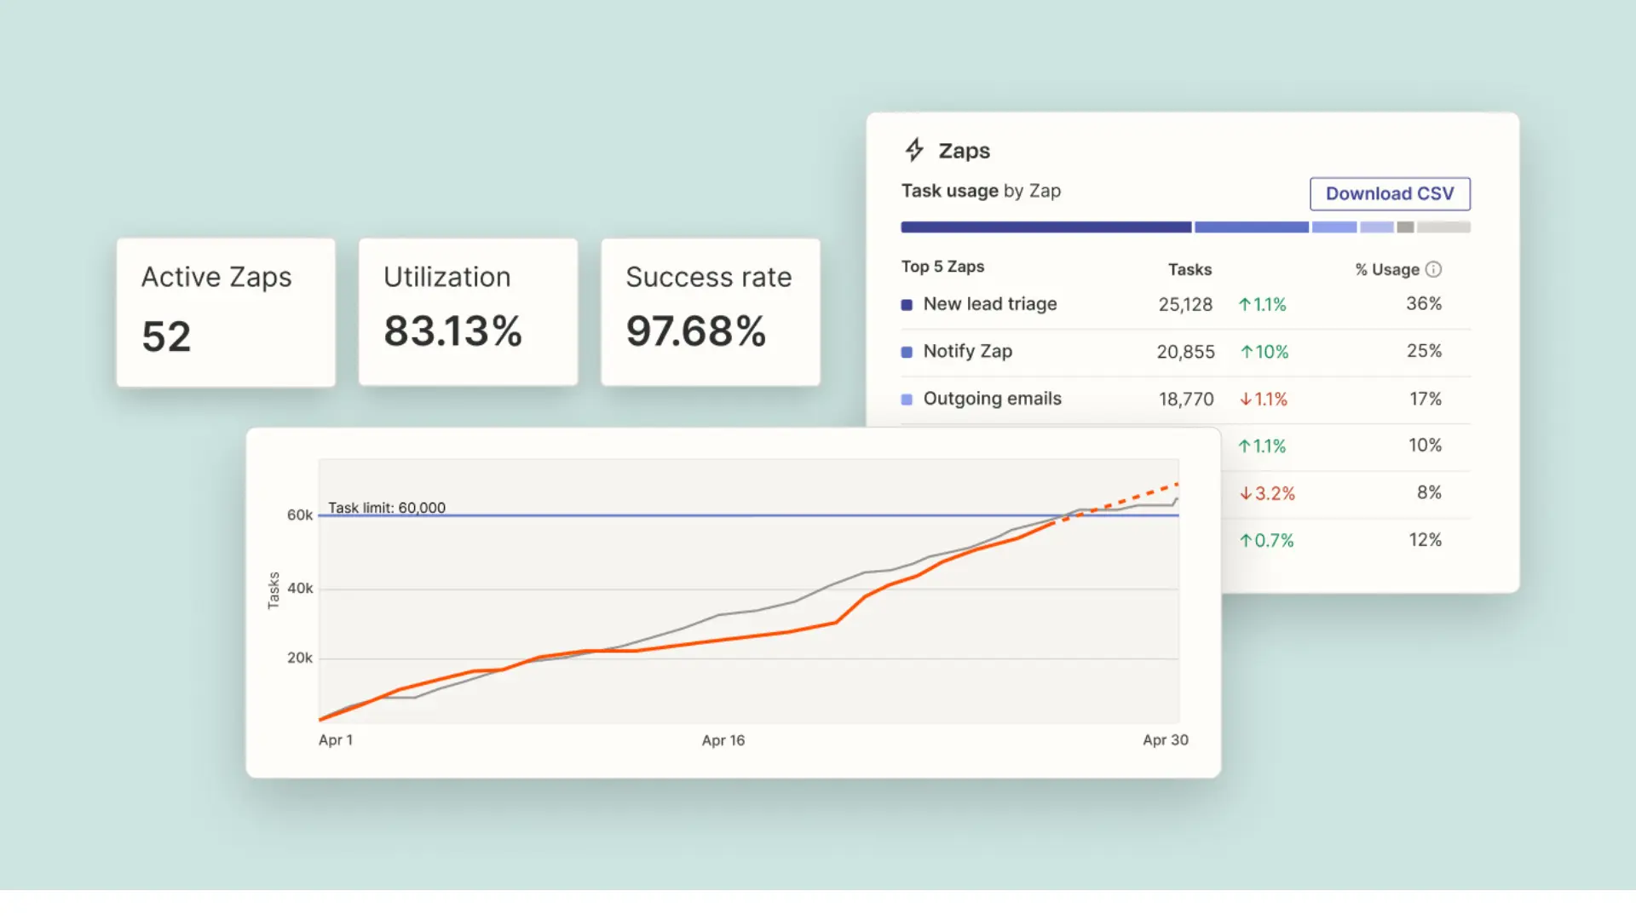Click the Notify Zap color square
The image size is (1636, 920).
[x=907, y=352]
